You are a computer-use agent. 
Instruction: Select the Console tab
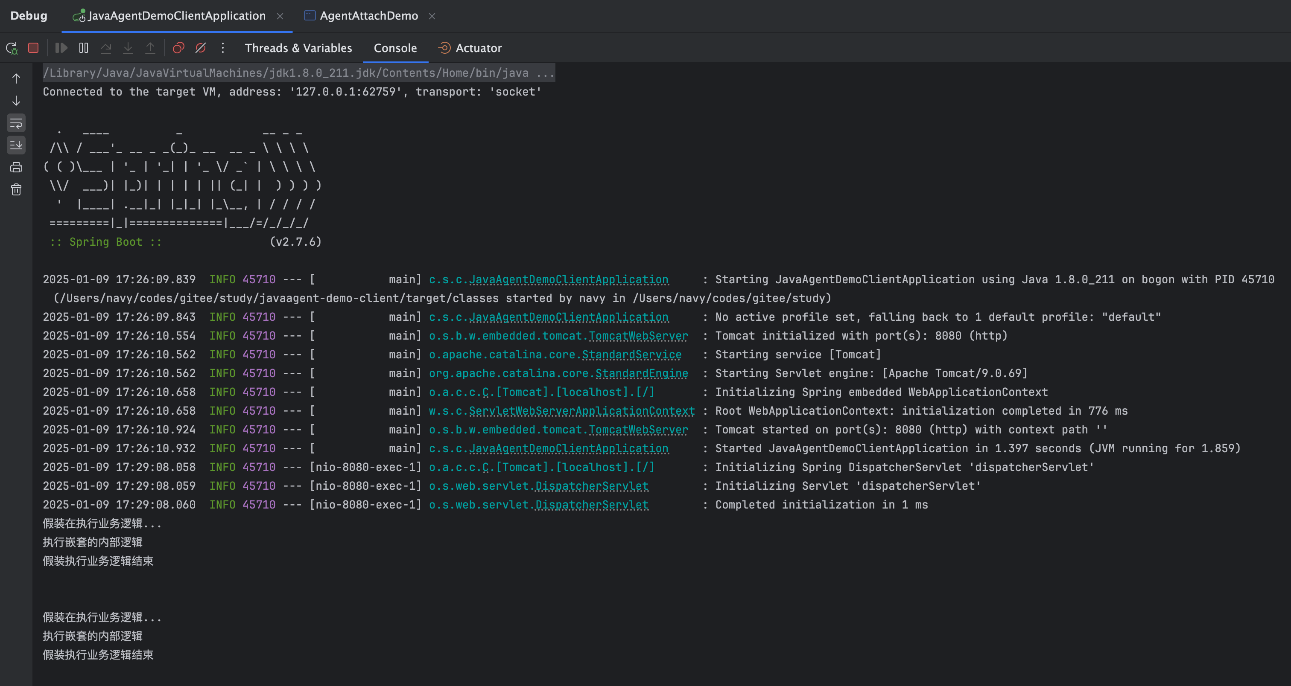point(395,48)
